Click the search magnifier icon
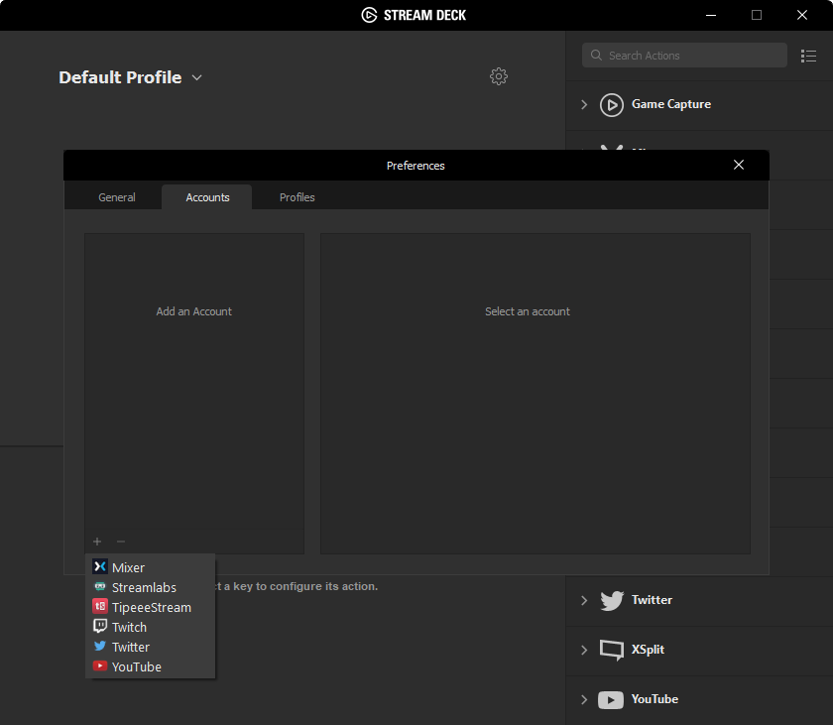Screen dimensions: 833x725 [596, 56]
